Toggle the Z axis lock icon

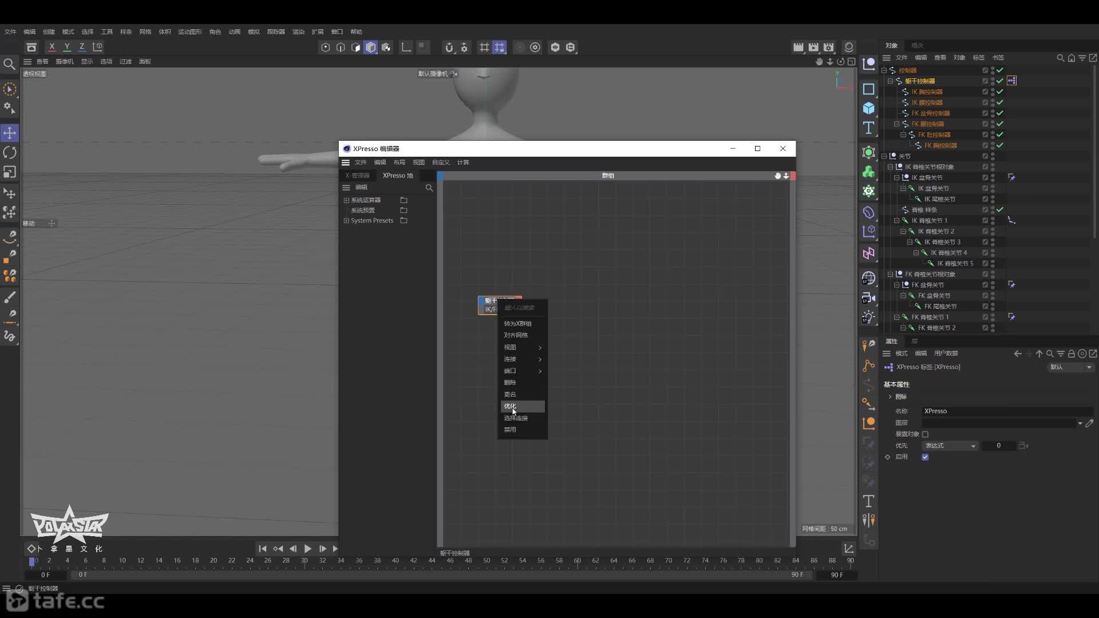(82, 47)
